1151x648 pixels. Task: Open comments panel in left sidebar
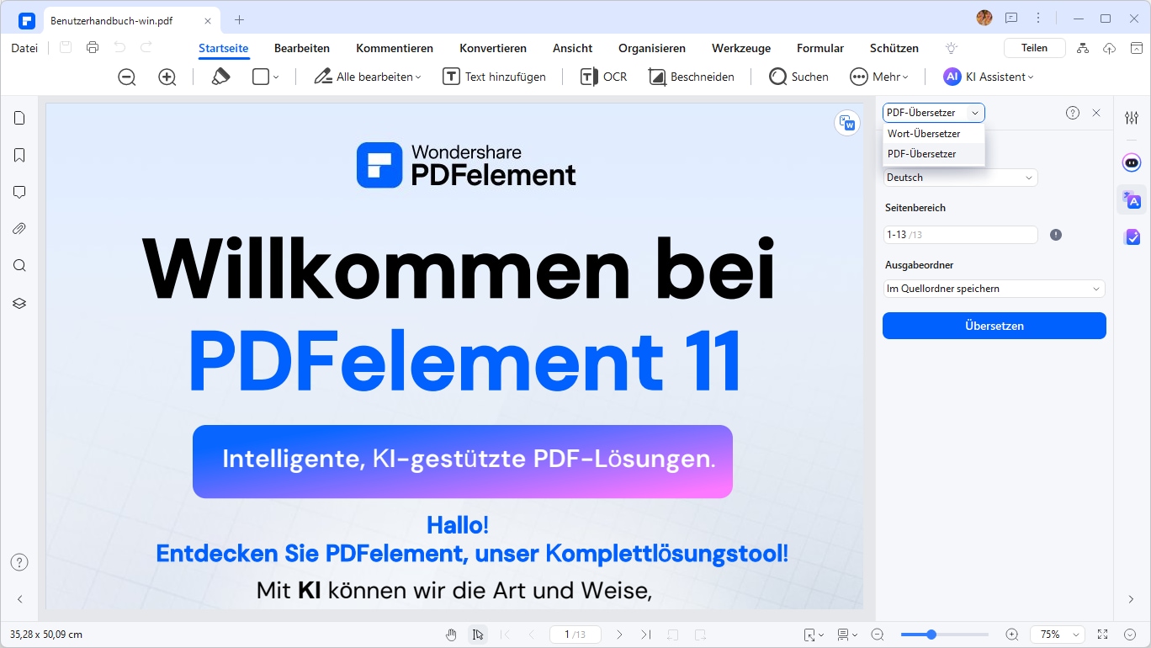tap(19, 192)
